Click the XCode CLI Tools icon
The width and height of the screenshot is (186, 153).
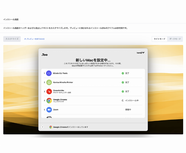[49, 73]
